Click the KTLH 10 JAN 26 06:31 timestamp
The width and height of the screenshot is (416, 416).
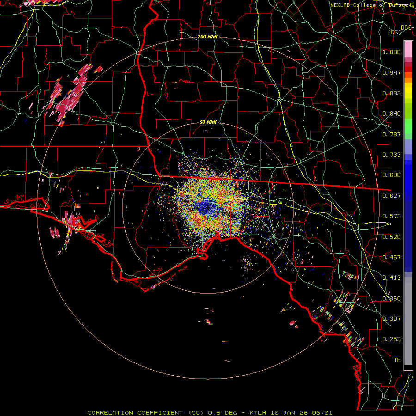tap(291, 413)
